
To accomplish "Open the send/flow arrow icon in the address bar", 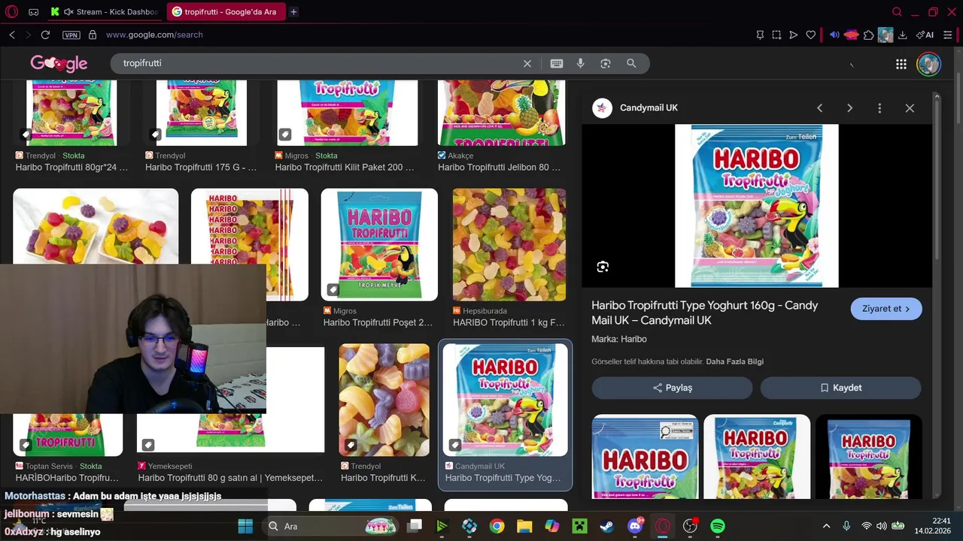I will pyautogui.click(x=793, y=35).
